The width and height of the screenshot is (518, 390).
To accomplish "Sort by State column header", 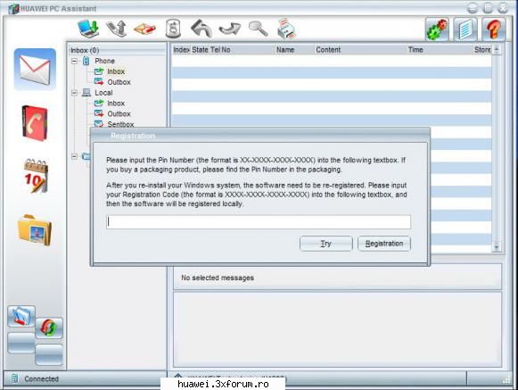I will [200, 50].
